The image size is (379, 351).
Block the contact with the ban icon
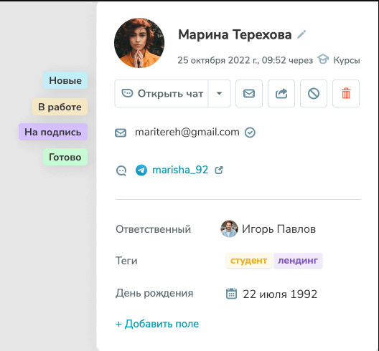tap(314, 93)
